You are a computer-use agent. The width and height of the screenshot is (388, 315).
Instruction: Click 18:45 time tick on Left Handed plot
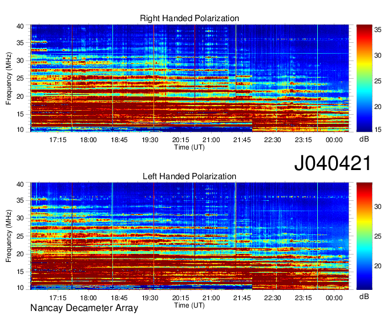pos(119,298)
